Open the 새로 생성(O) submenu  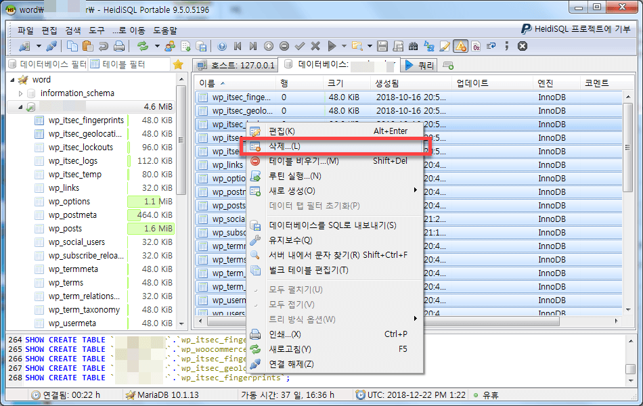(x=334, y=191)
